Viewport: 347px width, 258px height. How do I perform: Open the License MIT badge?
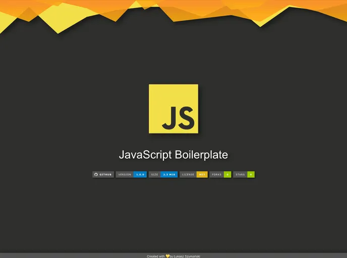pos(194,174)
